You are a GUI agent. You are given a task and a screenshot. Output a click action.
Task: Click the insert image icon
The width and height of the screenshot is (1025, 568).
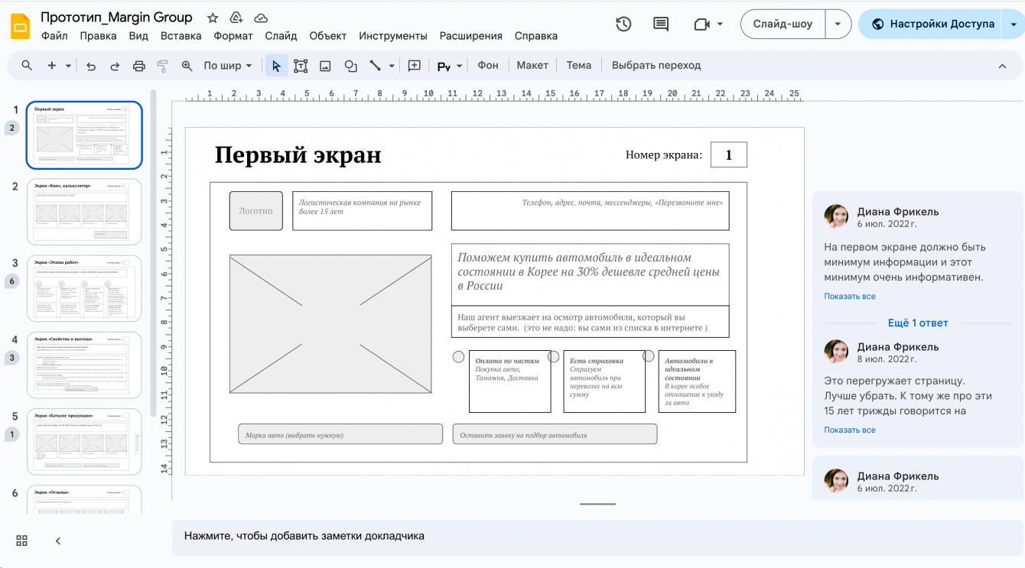point(325,66)
